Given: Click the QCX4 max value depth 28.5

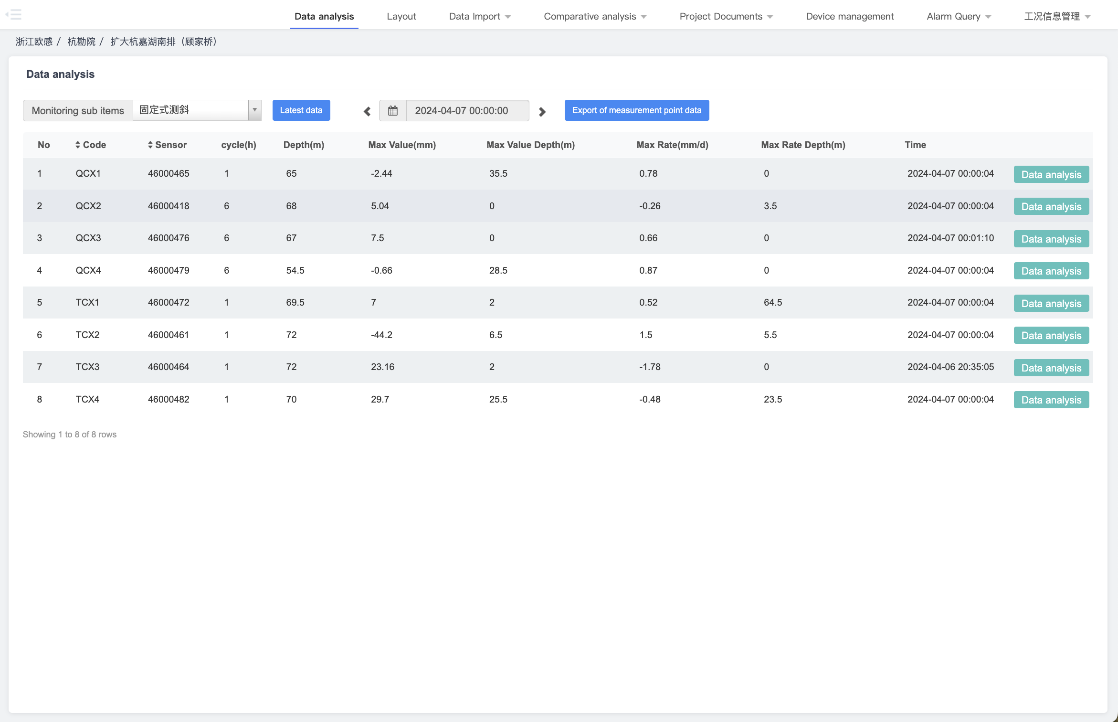Looking at the screenshot, I should pos(498,270).
